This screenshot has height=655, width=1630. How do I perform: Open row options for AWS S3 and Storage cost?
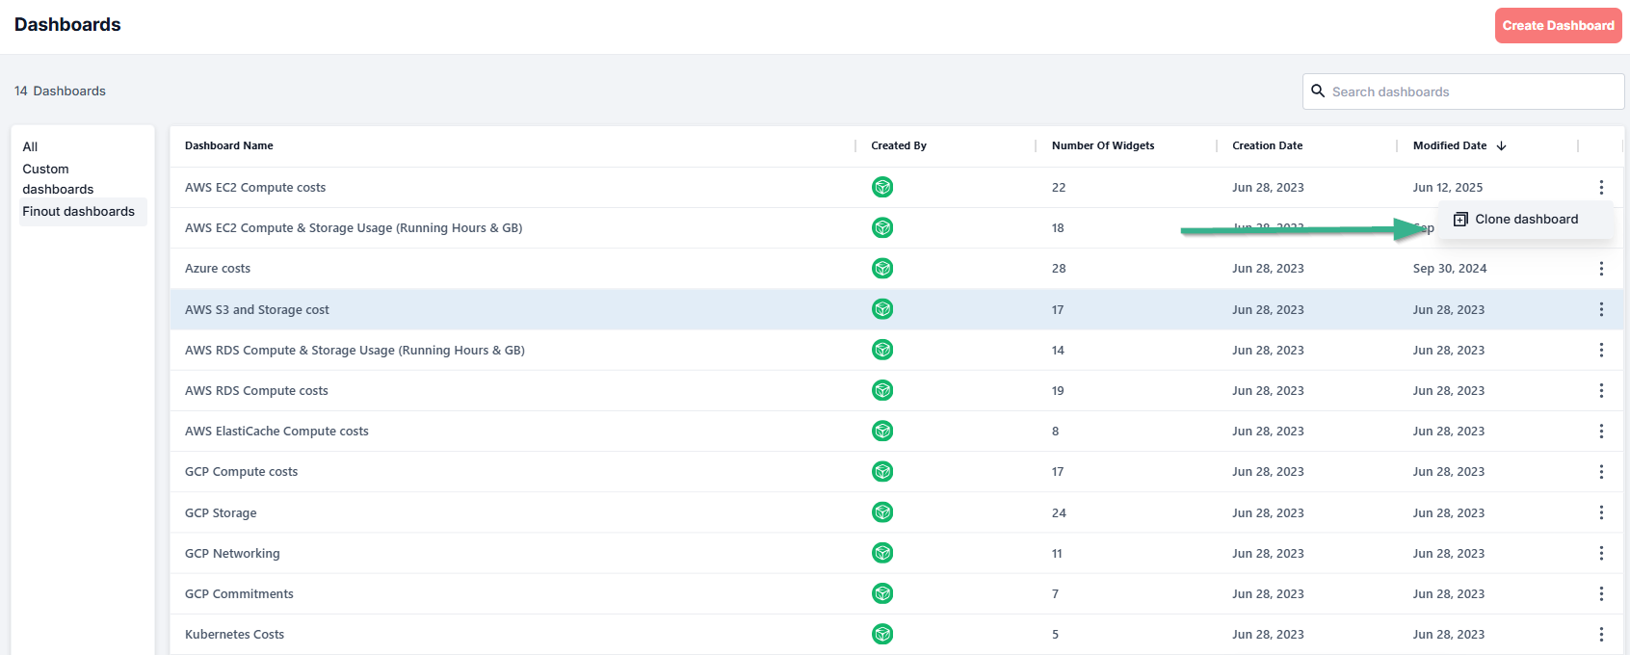point(1601,309)
